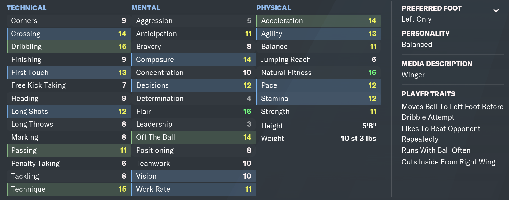This screenshot has width=509, height=200.
Task: Click the Balanced personality label
Action: coord(417,45)
